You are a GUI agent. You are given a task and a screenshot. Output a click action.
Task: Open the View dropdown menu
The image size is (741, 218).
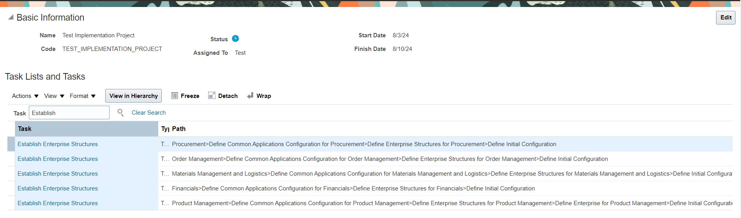pyautogui.click(x=54, y=96)
